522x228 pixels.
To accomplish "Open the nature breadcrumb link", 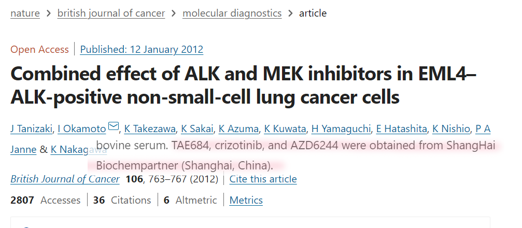I will point(25,13).
